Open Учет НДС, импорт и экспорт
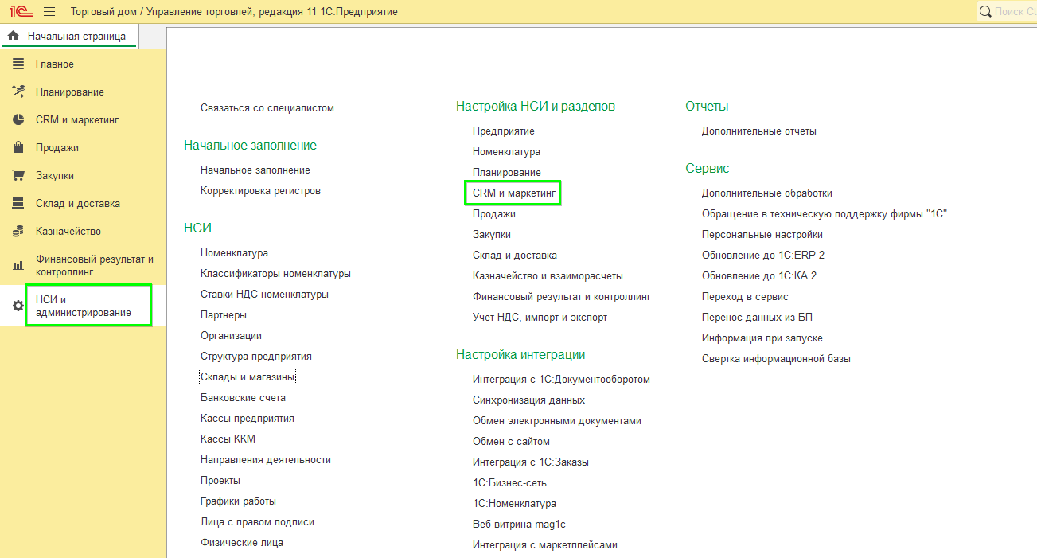 (x=540, y=317)
